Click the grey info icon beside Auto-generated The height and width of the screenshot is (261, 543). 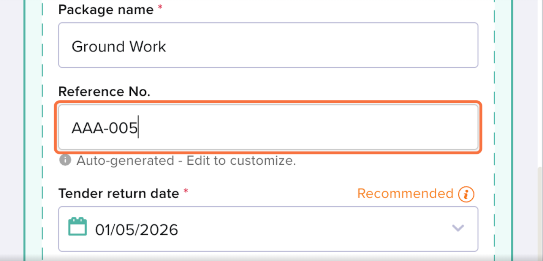65,160
